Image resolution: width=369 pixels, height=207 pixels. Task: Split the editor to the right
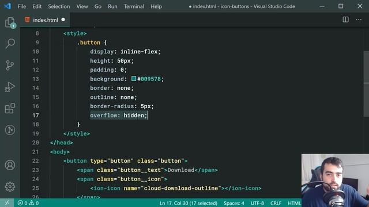345,20
